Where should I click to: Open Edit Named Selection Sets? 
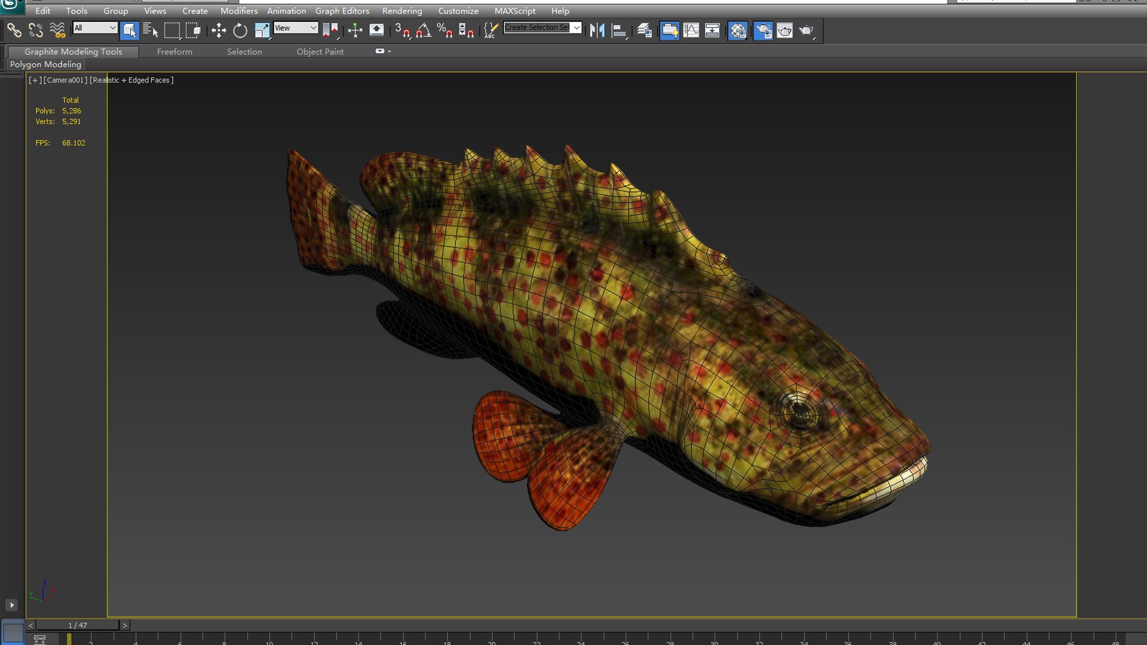[490, 30]
